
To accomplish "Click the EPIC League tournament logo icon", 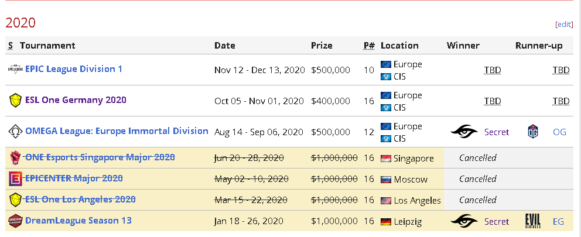I will [x=15, y=70].
